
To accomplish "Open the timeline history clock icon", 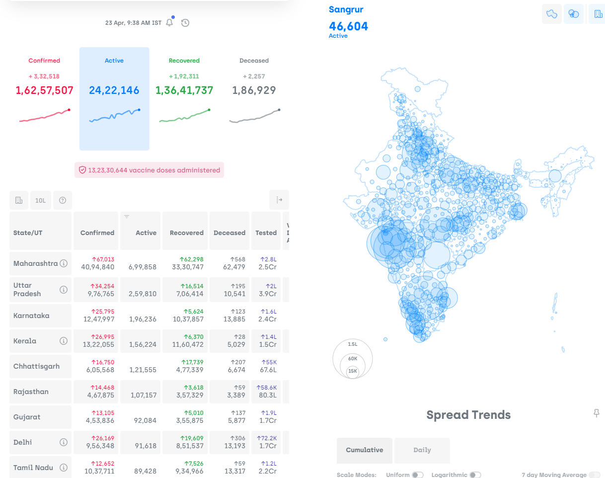I will tap(185, 23).
